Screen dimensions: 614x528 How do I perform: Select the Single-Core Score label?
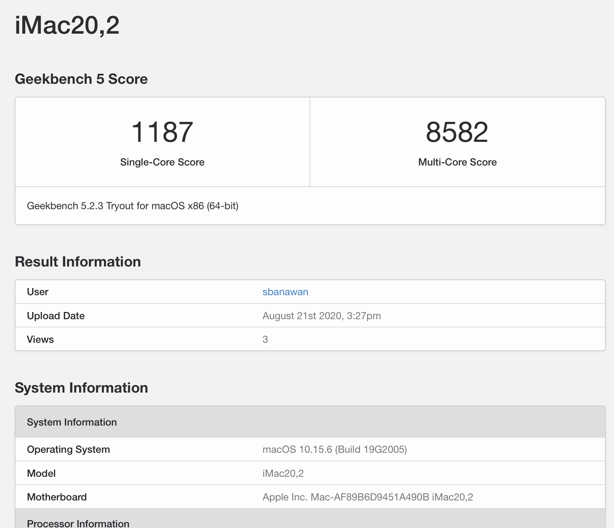pyautogui.click(x=162, y=162)
